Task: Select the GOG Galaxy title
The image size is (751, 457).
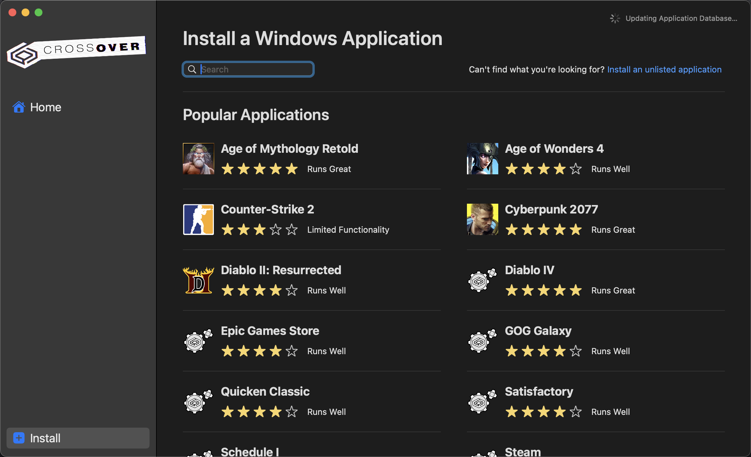Action: pos(538,331)
